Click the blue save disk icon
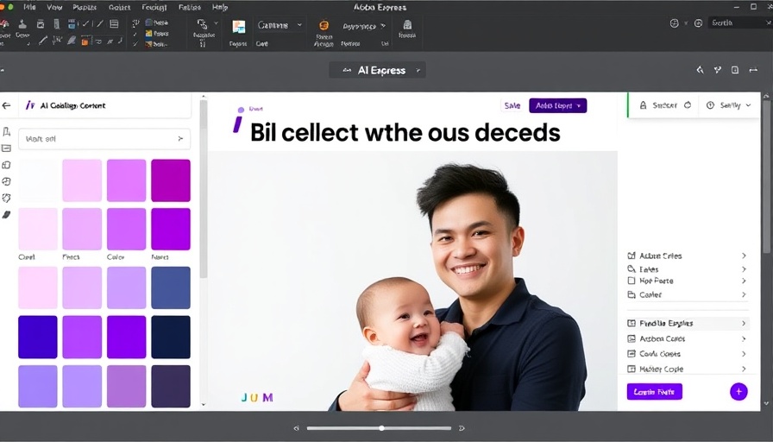The image size is (773, 442). 72,23
